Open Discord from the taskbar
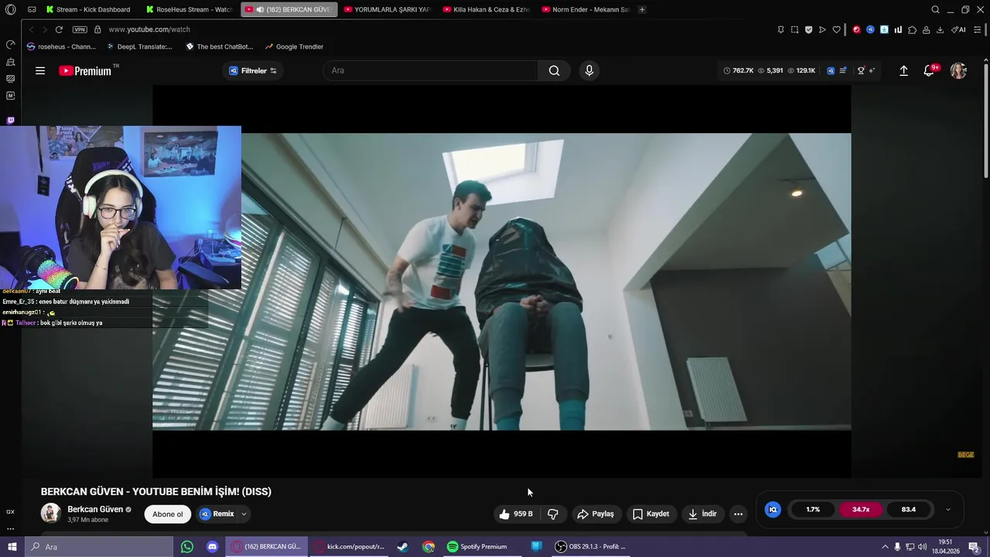This screenshot has width=990, height=557. 212,547
